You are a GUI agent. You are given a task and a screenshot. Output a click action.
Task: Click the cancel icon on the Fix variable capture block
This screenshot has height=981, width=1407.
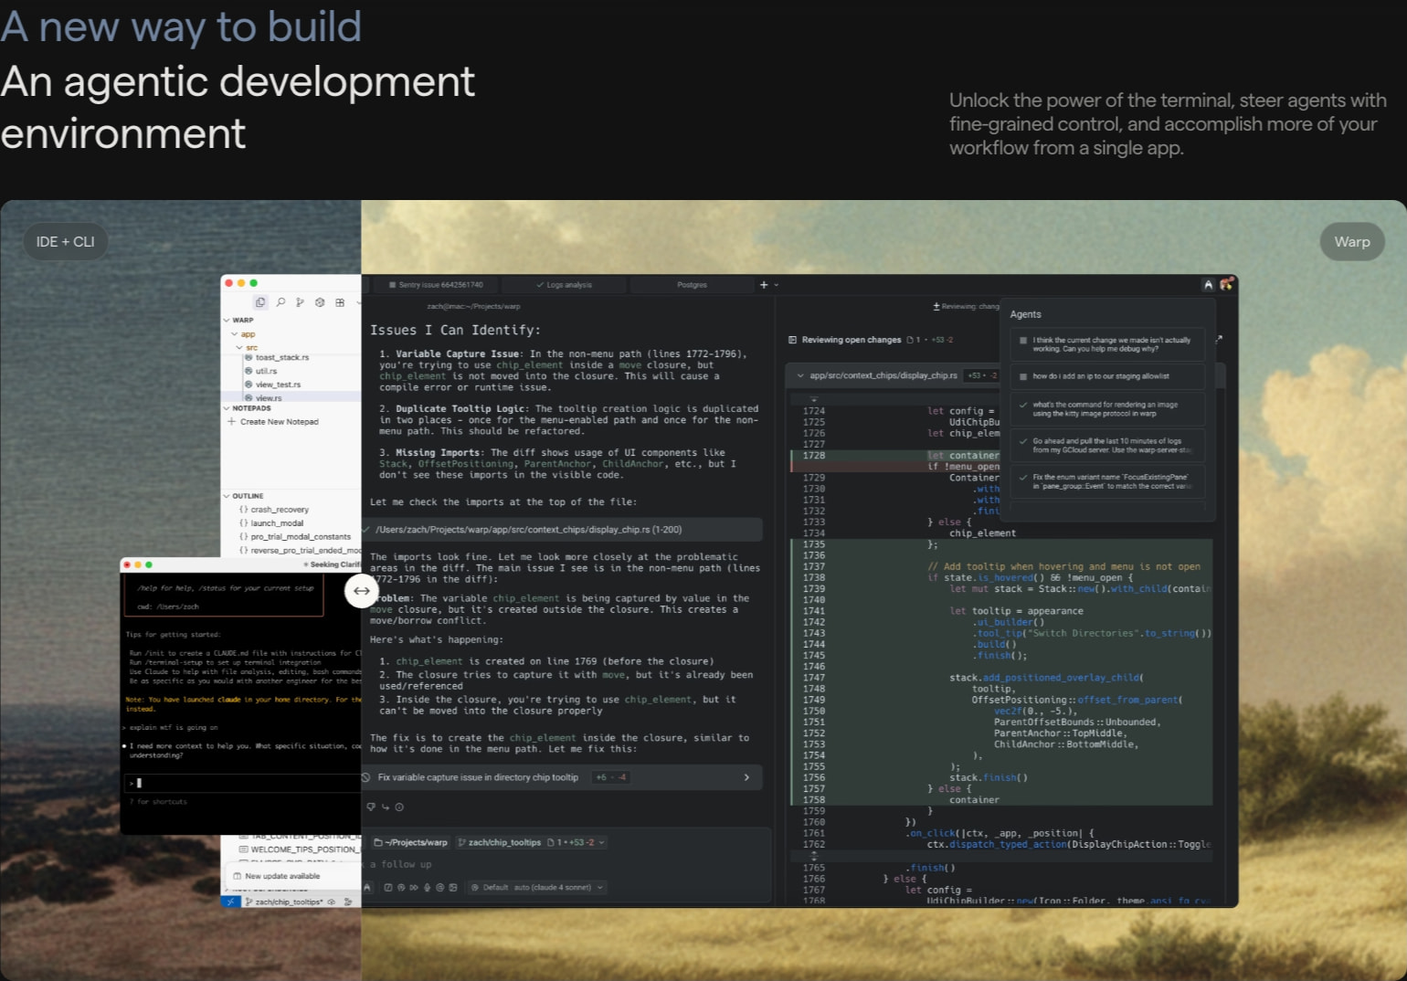(x=366, y=777)
